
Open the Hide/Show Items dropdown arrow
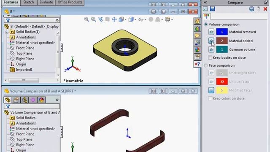145,20
